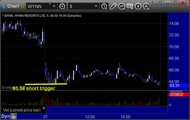Click the 66.00 price axis label
The image size is (190, 120).
click(174, 70)
